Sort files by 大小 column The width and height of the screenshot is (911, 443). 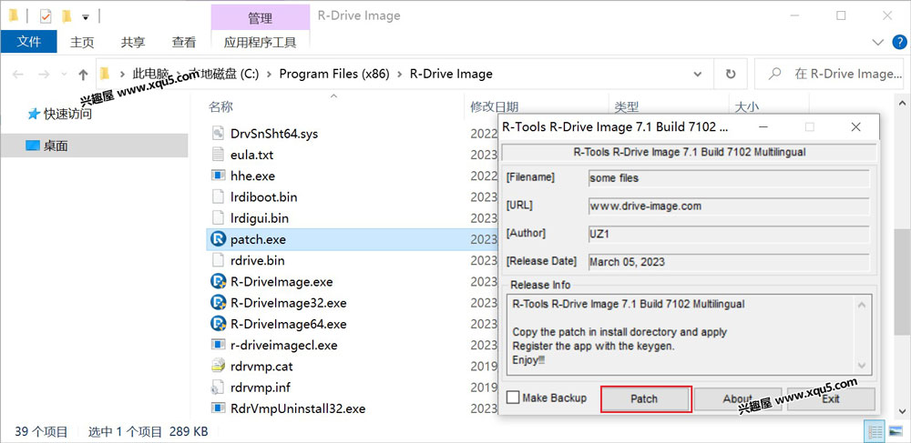747,106
